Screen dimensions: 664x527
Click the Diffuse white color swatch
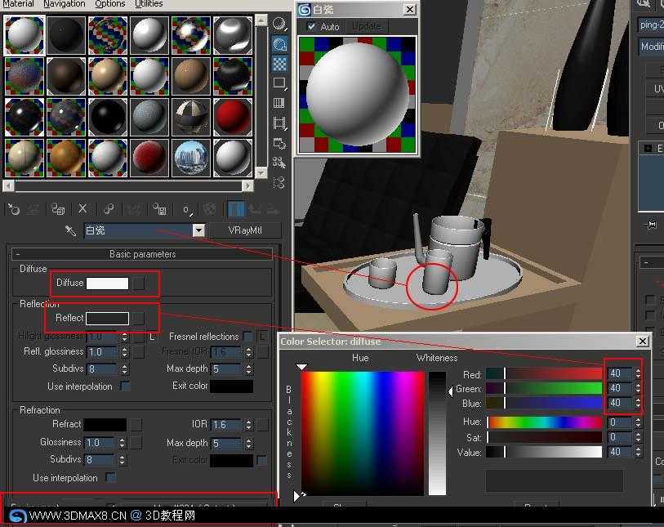pos(108,283)
